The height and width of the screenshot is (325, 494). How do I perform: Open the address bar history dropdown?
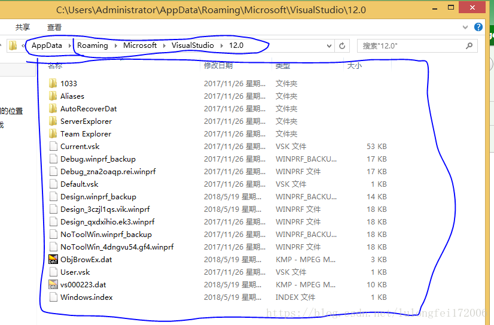tap(329, 46)
